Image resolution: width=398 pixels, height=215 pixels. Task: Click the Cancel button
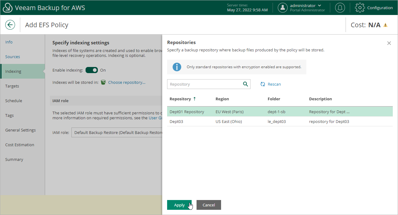pyautogui.click(x=209, y=205)
